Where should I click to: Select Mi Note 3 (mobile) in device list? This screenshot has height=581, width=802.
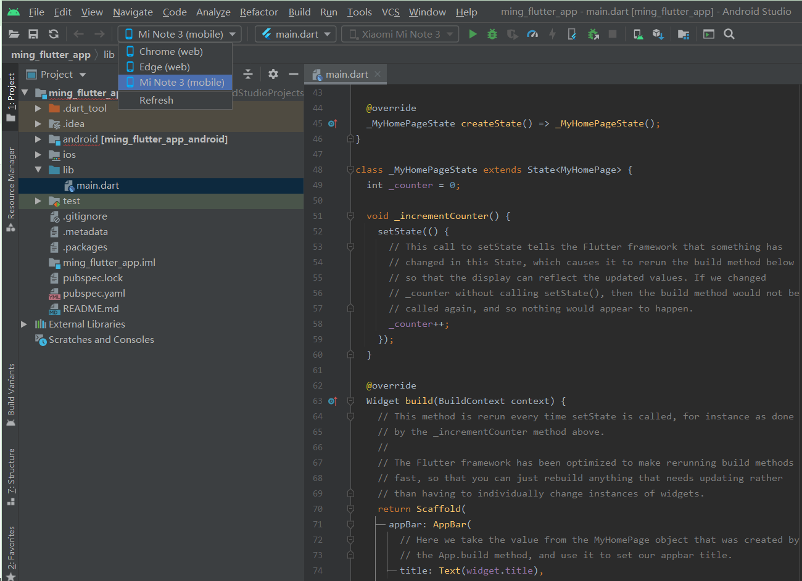pos(175,83)
